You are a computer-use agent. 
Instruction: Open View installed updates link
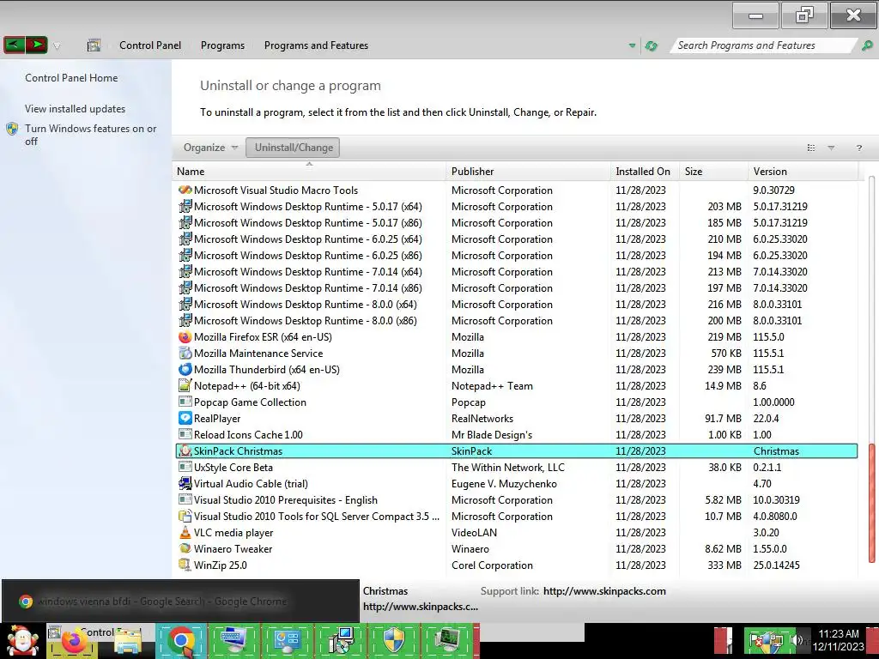76,109
